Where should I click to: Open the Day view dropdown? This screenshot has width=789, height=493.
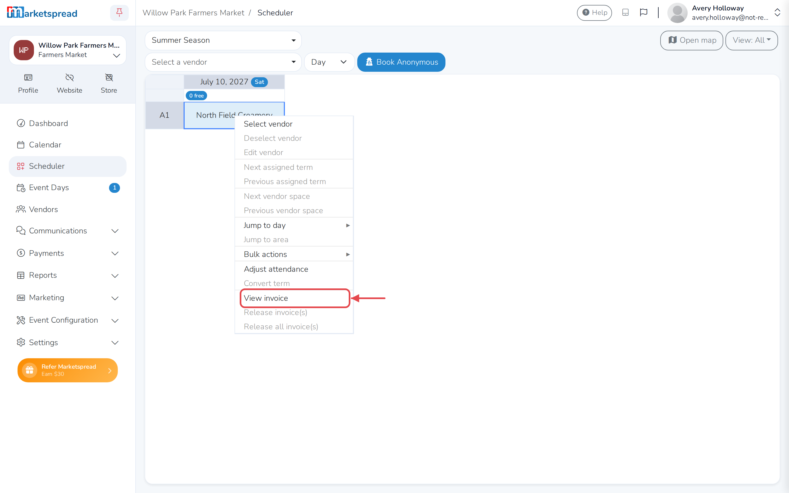click(329, 62)
